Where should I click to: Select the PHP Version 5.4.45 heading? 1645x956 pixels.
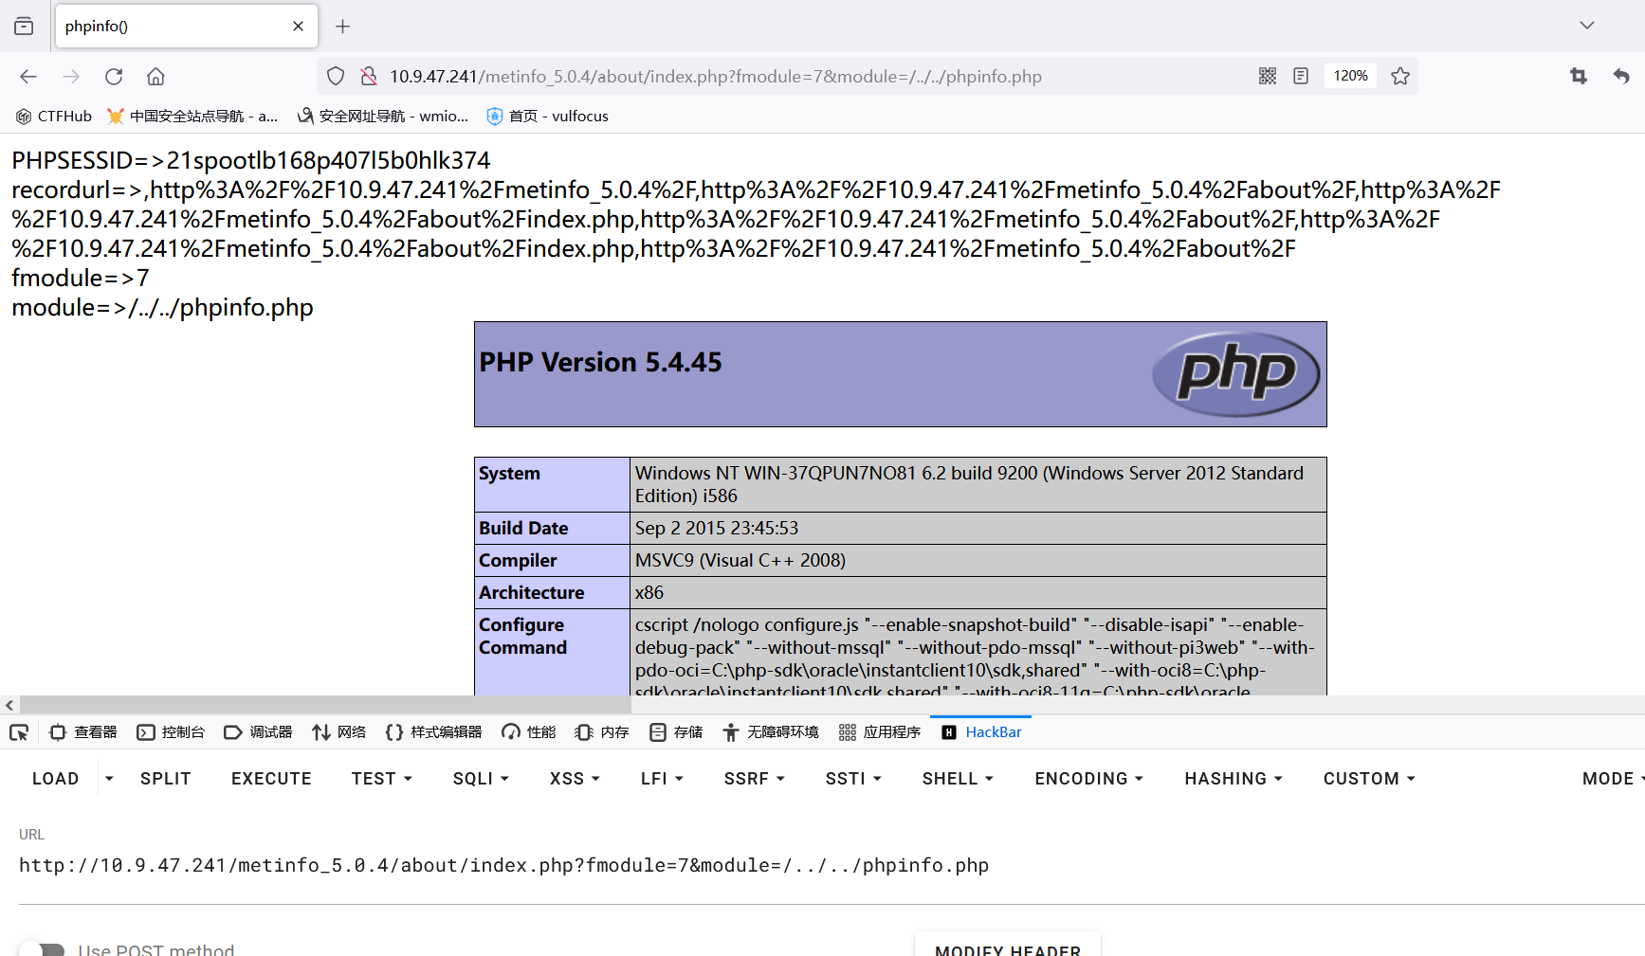tap(600, 362)
